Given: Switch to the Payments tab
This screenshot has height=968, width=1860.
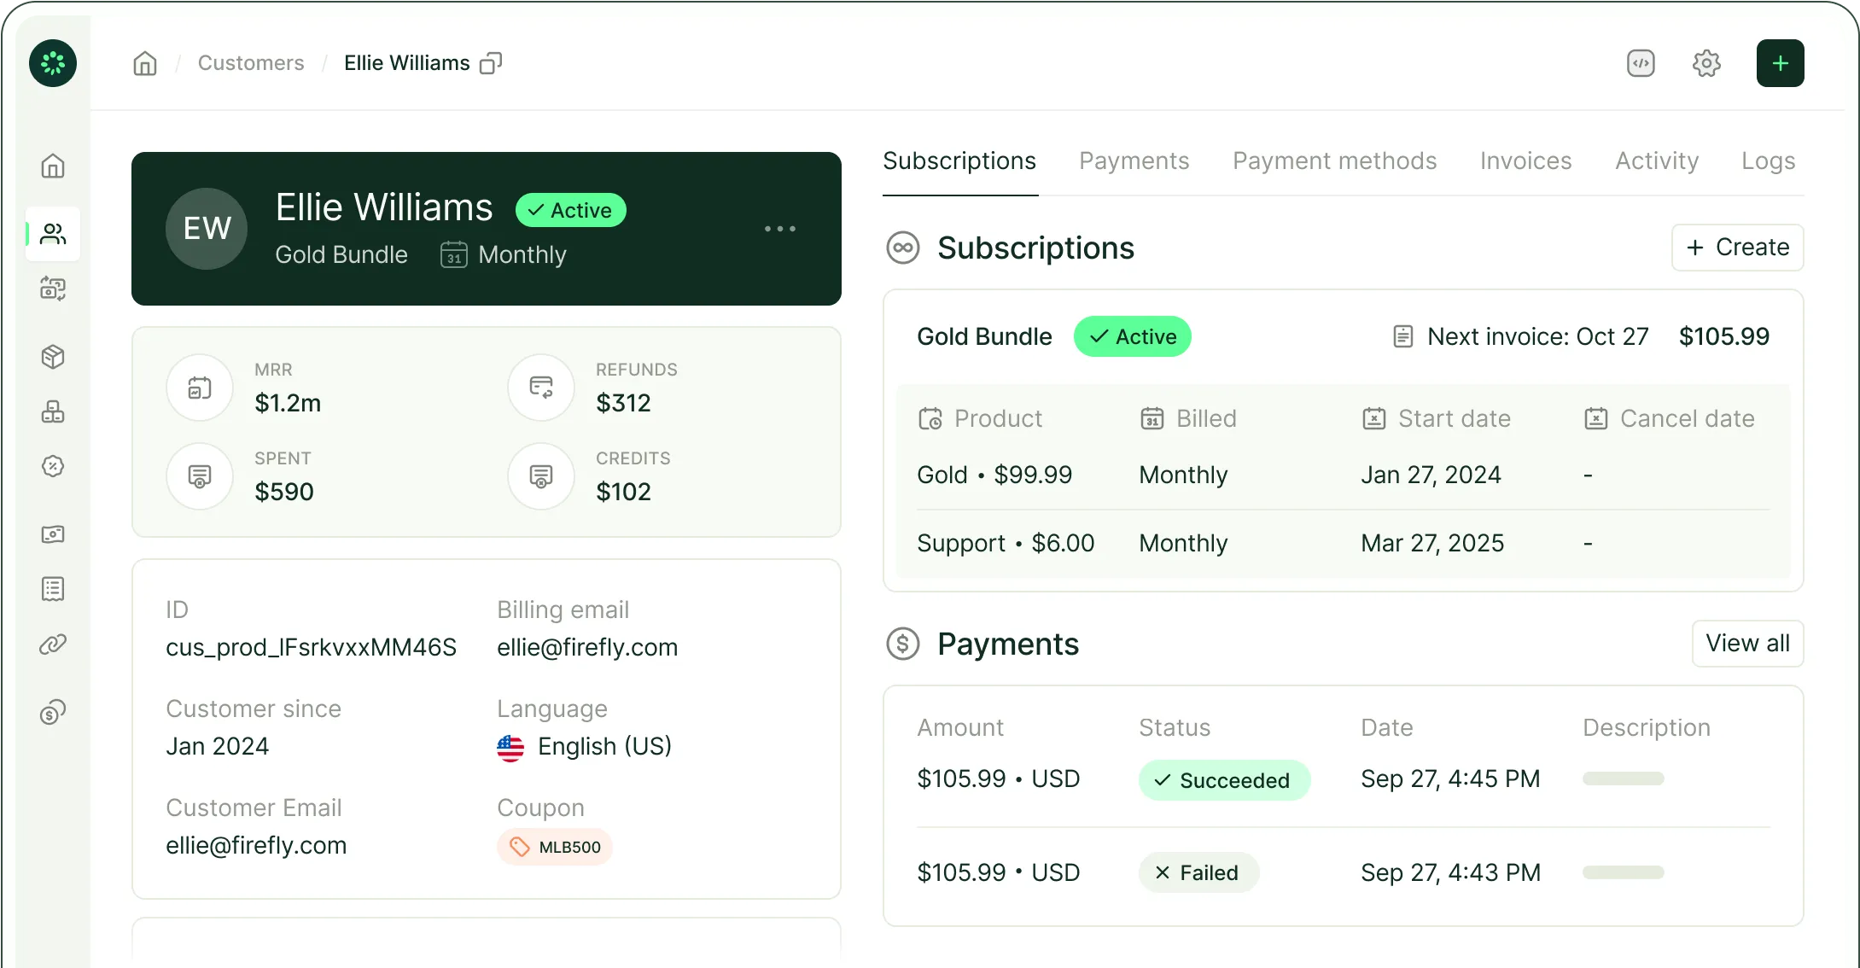Looking at the screenshot, I should point(1134,160).
